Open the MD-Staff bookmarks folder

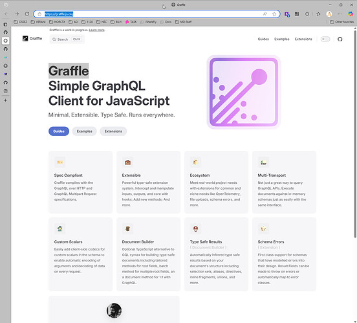pyautogui.click(x=183, y=22)
